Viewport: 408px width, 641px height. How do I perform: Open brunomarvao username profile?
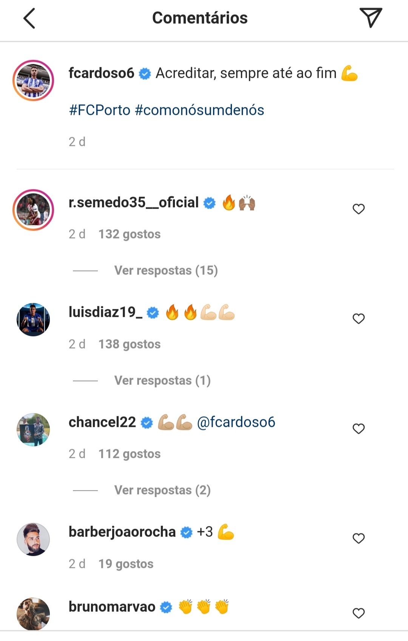coord(112,607)
